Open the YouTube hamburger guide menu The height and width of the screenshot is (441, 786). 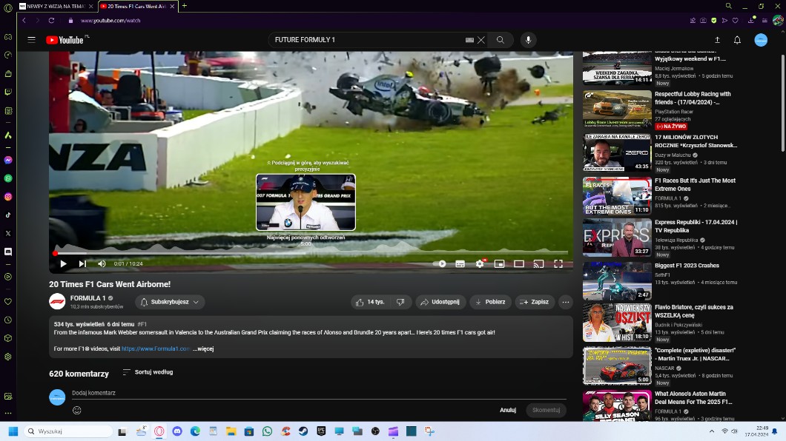(32, 40)
